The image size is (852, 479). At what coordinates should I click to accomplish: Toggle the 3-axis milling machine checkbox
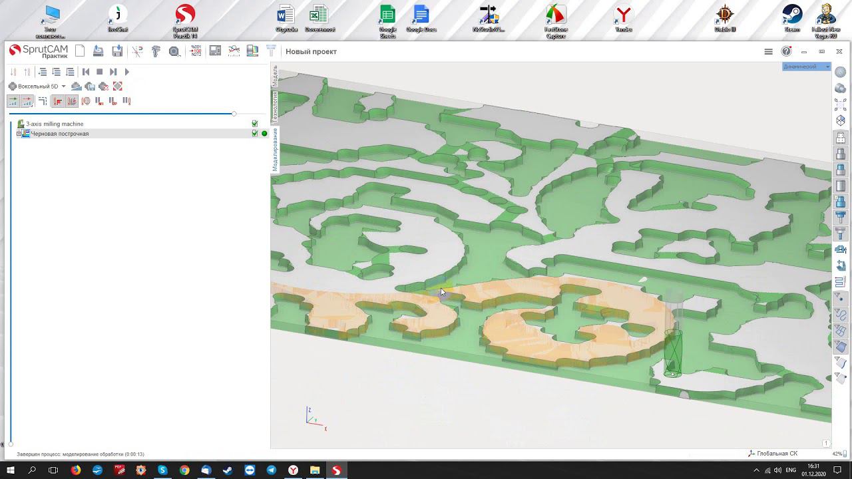(255, 124)
